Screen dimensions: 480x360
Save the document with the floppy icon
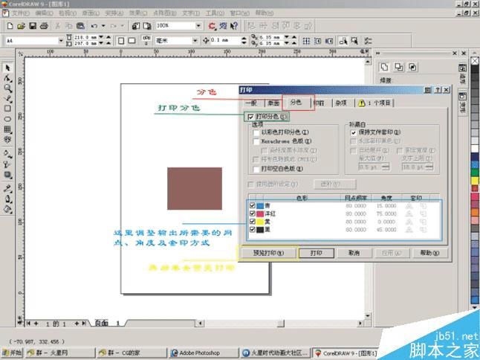[x=33, y=26]
